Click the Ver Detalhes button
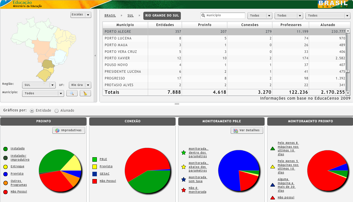The height and width of the screenshot is (202, 353). [247, 130]
